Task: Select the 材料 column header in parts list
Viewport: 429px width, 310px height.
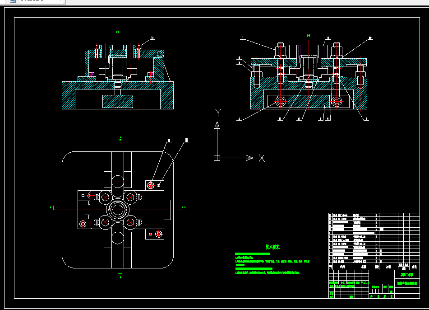Action: tap(388, 267)
